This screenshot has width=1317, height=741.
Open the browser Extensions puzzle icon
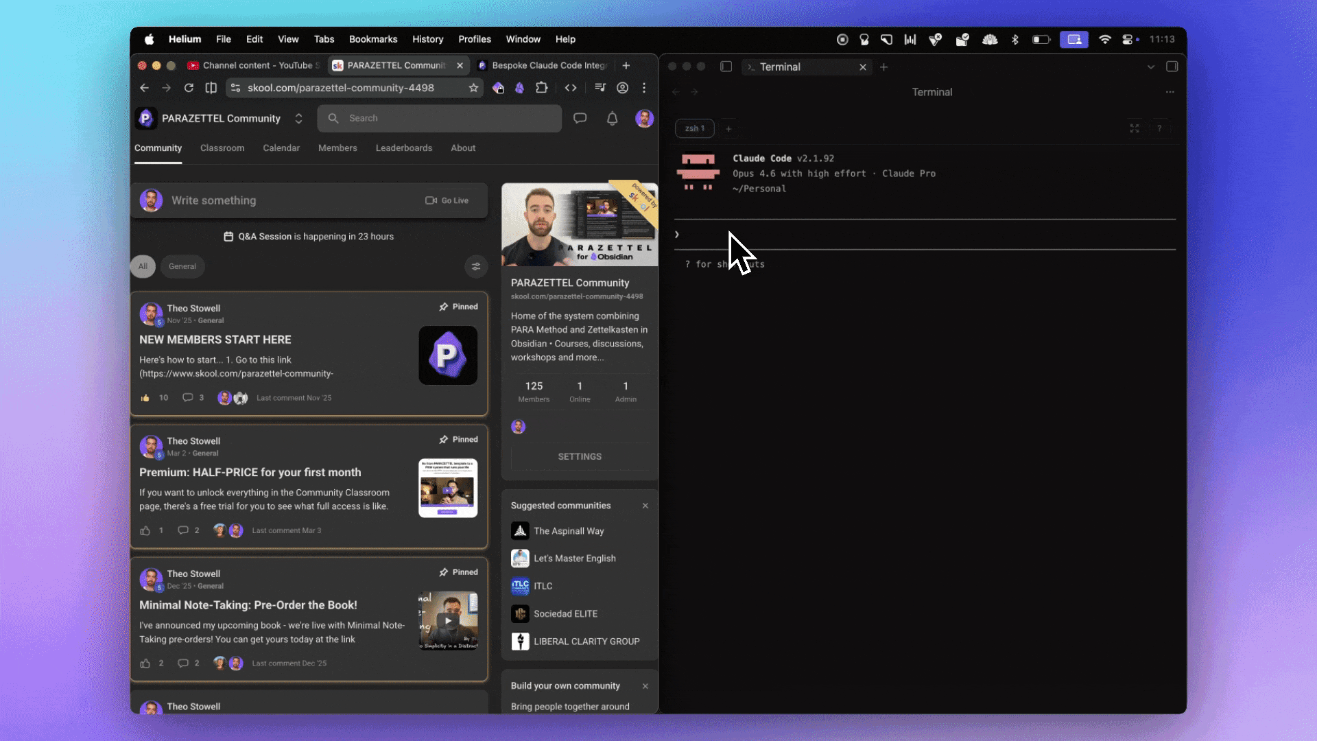tap(541, 88)
